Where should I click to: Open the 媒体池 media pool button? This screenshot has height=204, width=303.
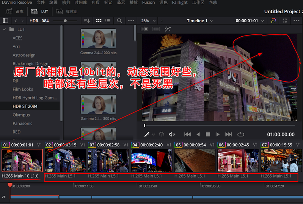coord(66,11)
